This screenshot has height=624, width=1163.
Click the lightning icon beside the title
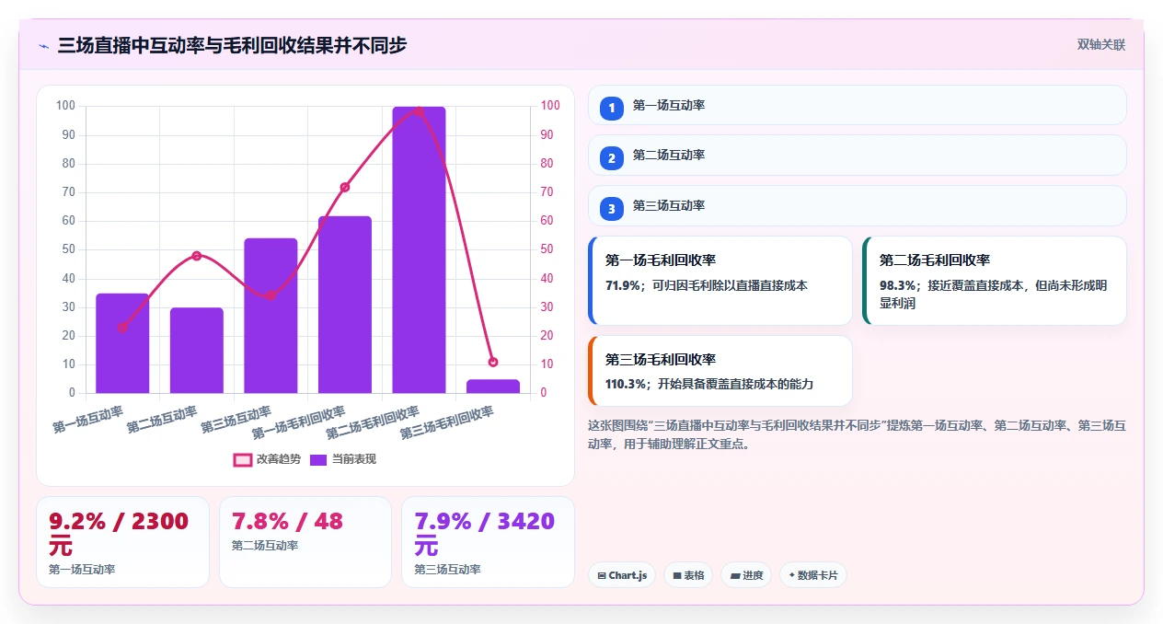click(43, 46)
